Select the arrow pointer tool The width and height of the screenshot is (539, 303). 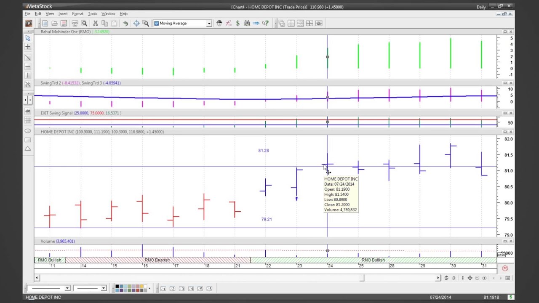click(28, 38)
